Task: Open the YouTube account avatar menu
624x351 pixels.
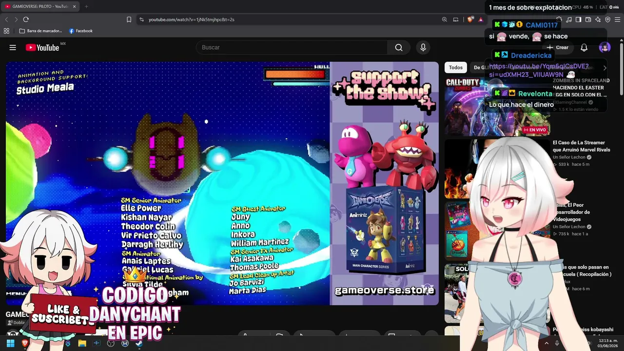Action: click(x=604, y=47)
